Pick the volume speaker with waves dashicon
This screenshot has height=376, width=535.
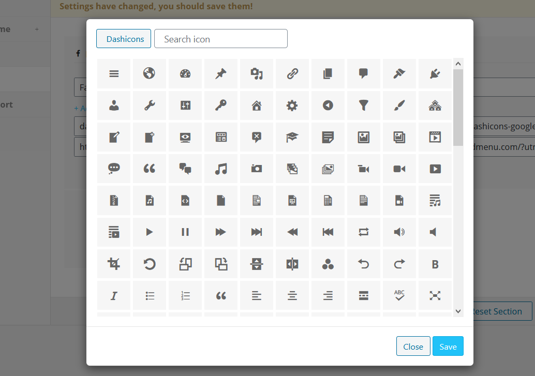click(399, 232)
